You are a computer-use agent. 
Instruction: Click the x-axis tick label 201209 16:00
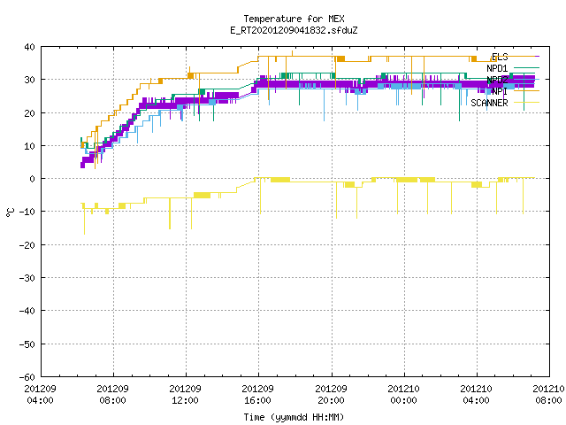pos(257,394)
